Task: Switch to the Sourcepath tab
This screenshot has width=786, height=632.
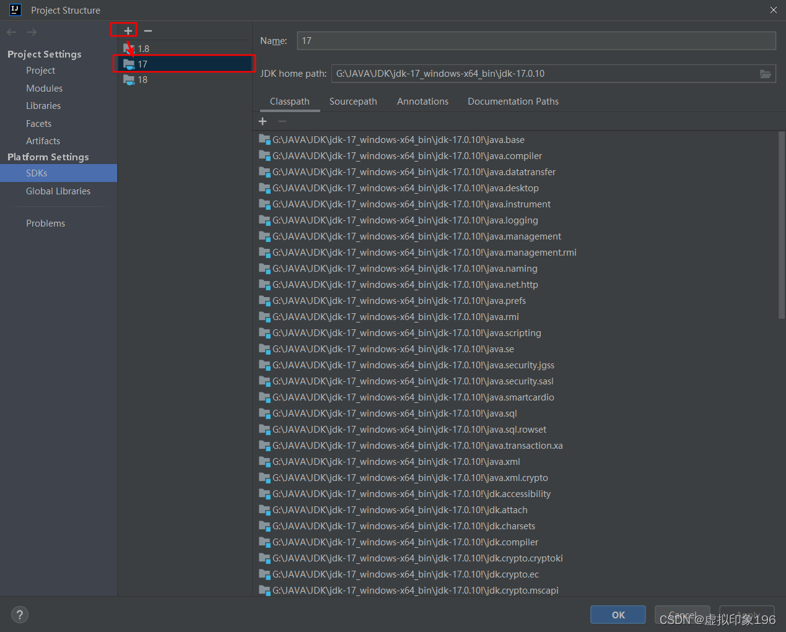Action: point(353,101)
